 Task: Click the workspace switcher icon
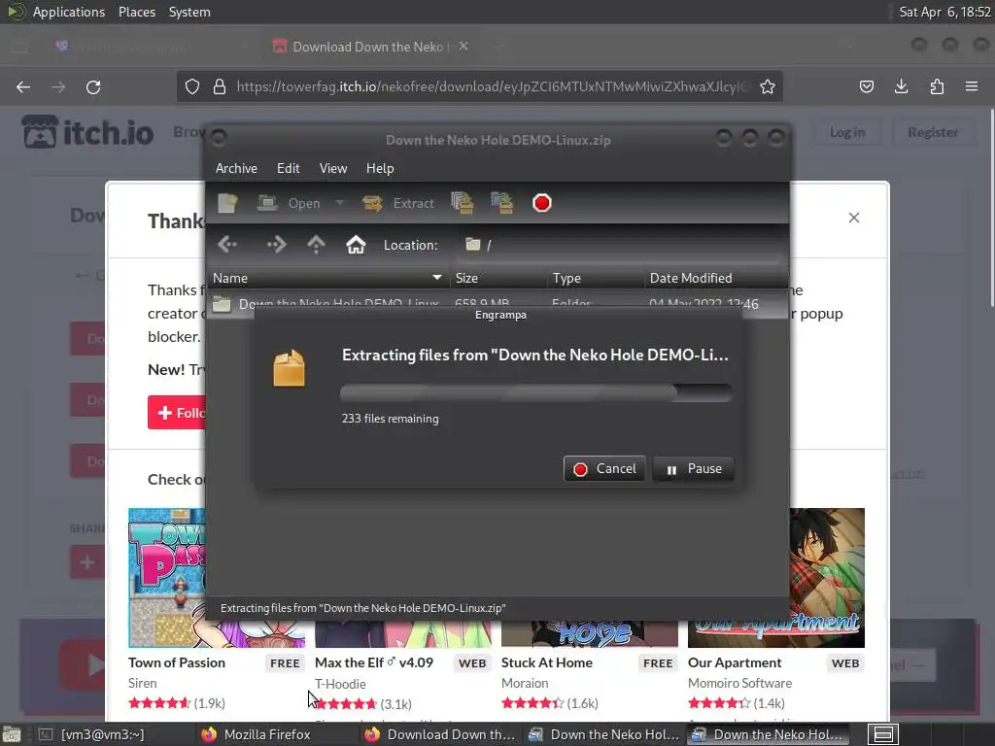tap(883, 734)
